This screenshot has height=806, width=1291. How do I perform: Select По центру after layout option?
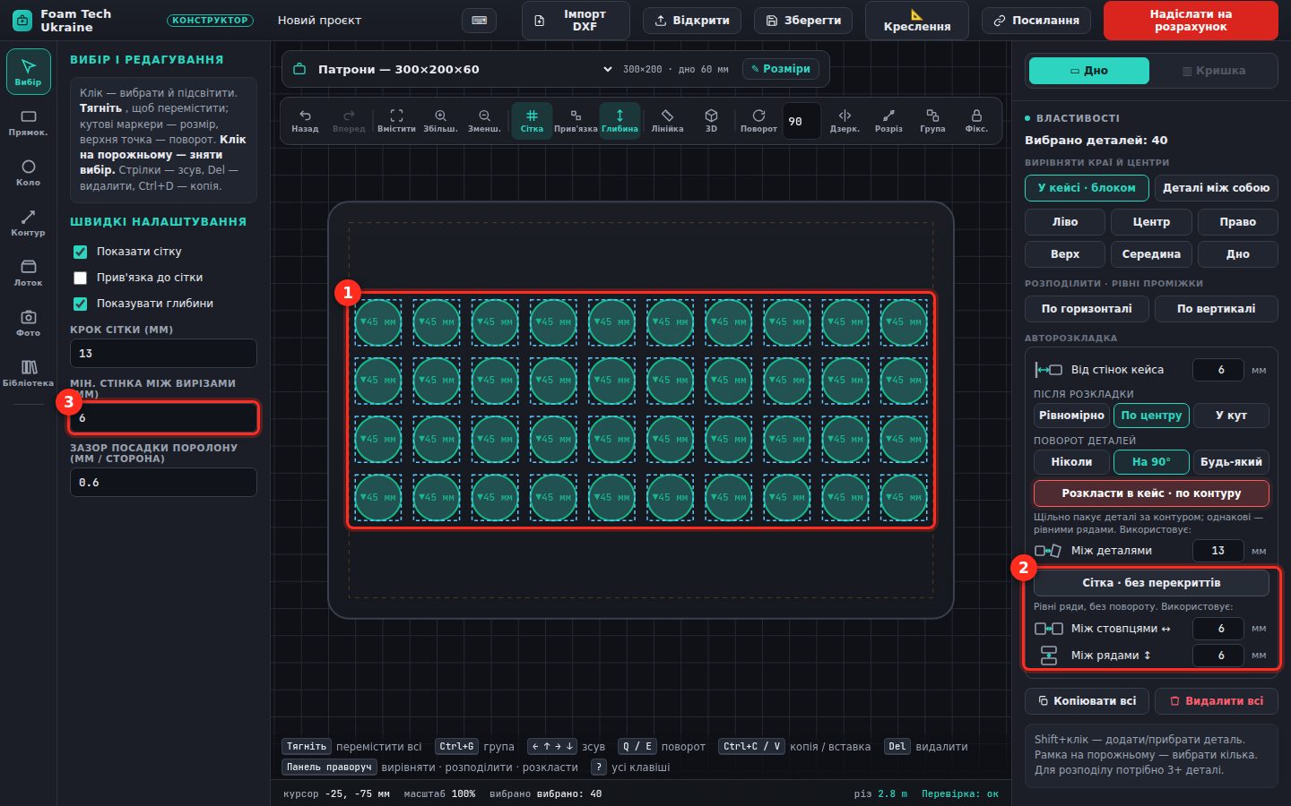coord(1151,416)
